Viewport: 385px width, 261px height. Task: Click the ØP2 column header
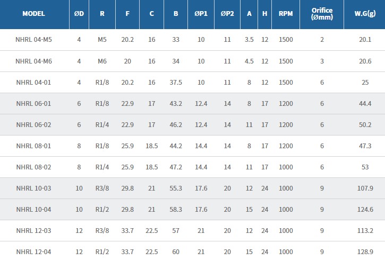[x=227, y=14]
